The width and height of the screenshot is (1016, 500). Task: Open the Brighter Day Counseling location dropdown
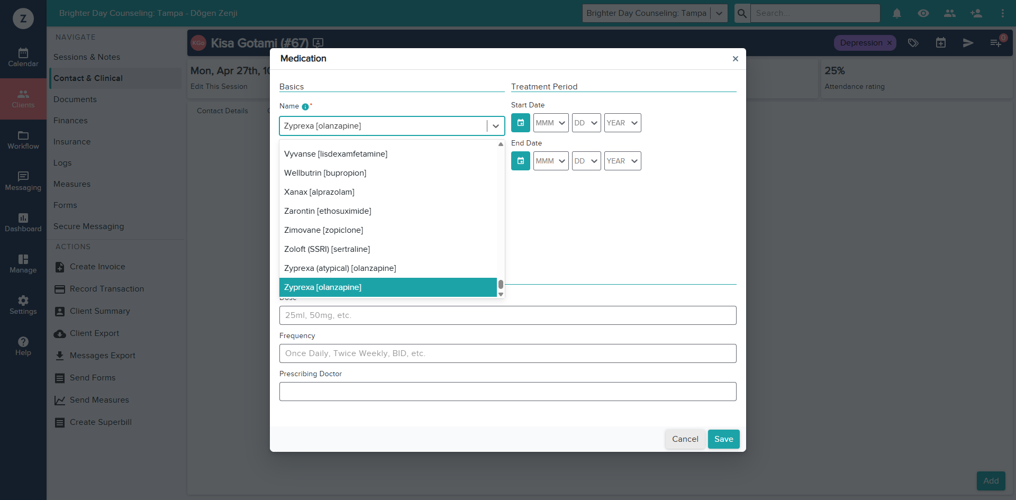655,13
